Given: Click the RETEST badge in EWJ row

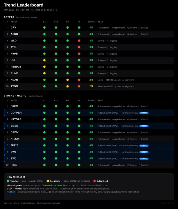Looking at the screenshot, I should coord(144,159).
